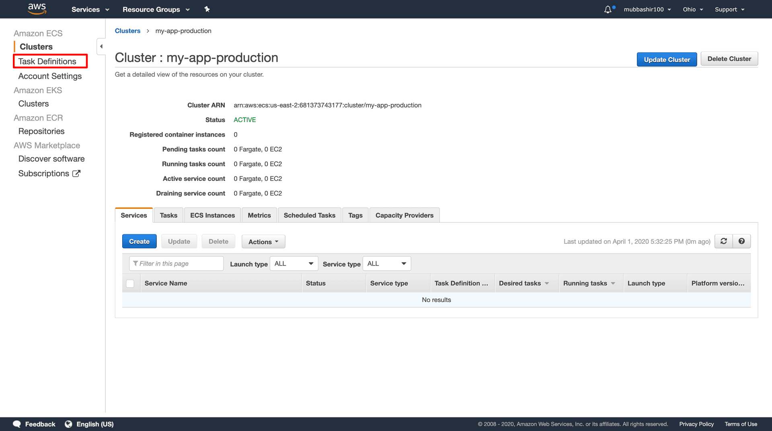Screen dimensions: 772x431
Task: Open the Services dropdown menu
Action: 90,9
